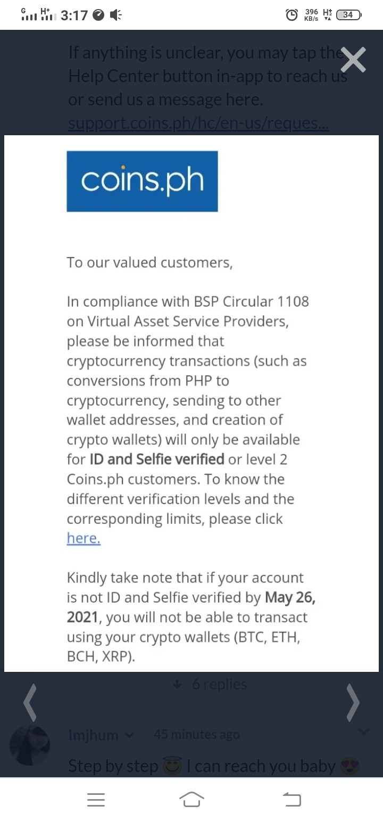Tap the Android recent apps menu icon
The image size is (383, 822).
(x=96, y=800)
